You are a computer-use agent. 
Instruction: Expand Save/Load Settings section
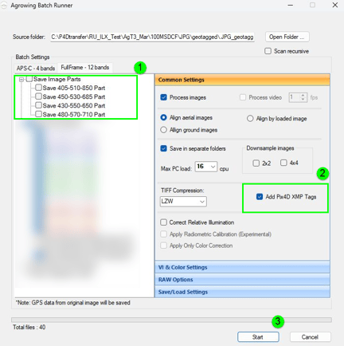point(242,292)
